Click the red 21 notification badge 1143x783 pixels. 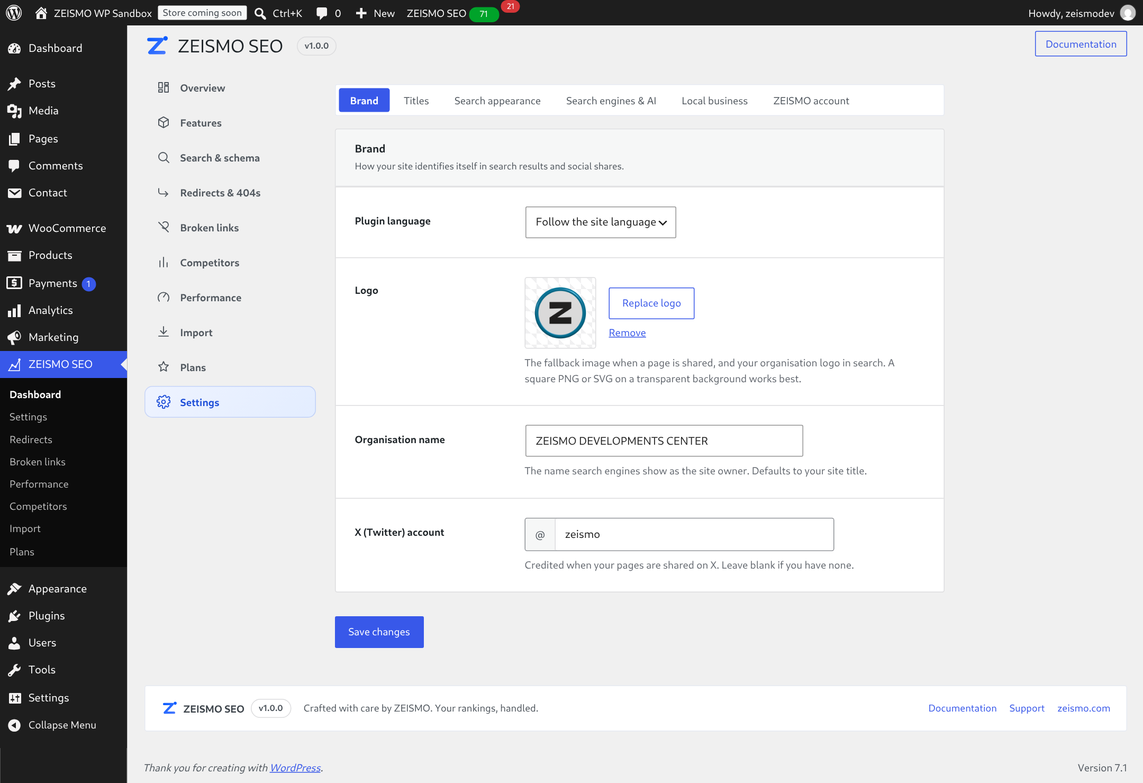tap(510, 6)
